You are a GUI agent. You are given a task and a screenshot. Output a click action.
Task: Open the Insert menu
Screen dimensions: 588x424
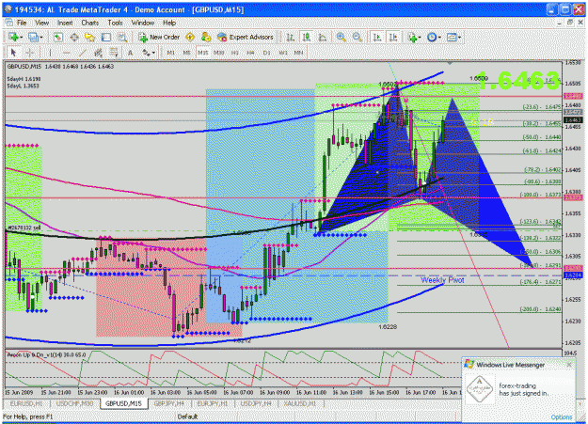[65, 23]
